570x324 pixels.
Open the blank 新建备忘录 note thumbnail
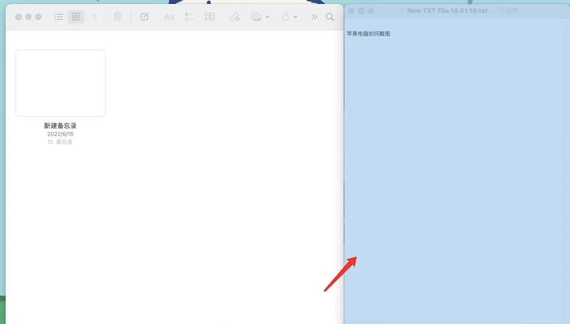click(61, 83)
